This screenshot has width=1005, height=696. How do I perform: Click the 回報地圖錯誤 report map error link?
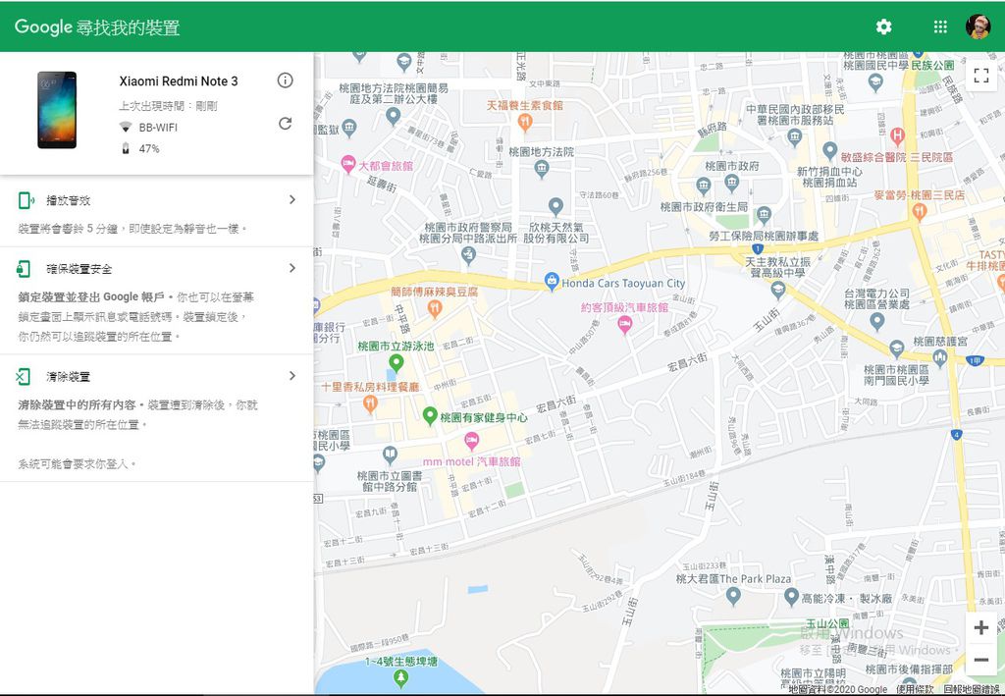[971, 689]
